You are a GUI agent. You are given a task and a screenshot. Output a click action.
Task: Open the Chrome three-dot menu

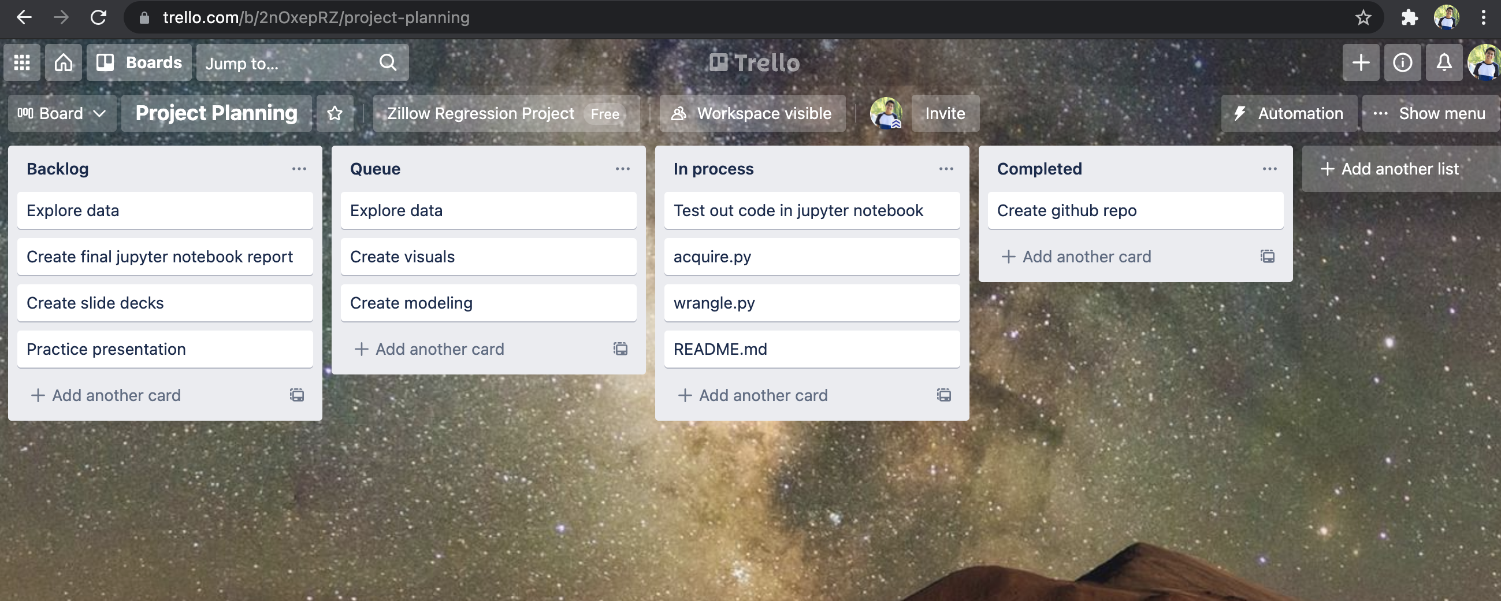click(1483, 17)
